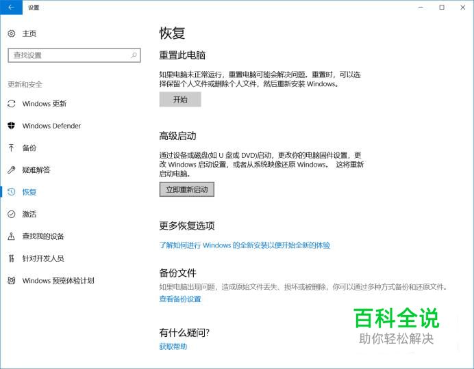The image size is (474, 369).
Task: Click the 恢复 page heading
Action: (173, 33)
